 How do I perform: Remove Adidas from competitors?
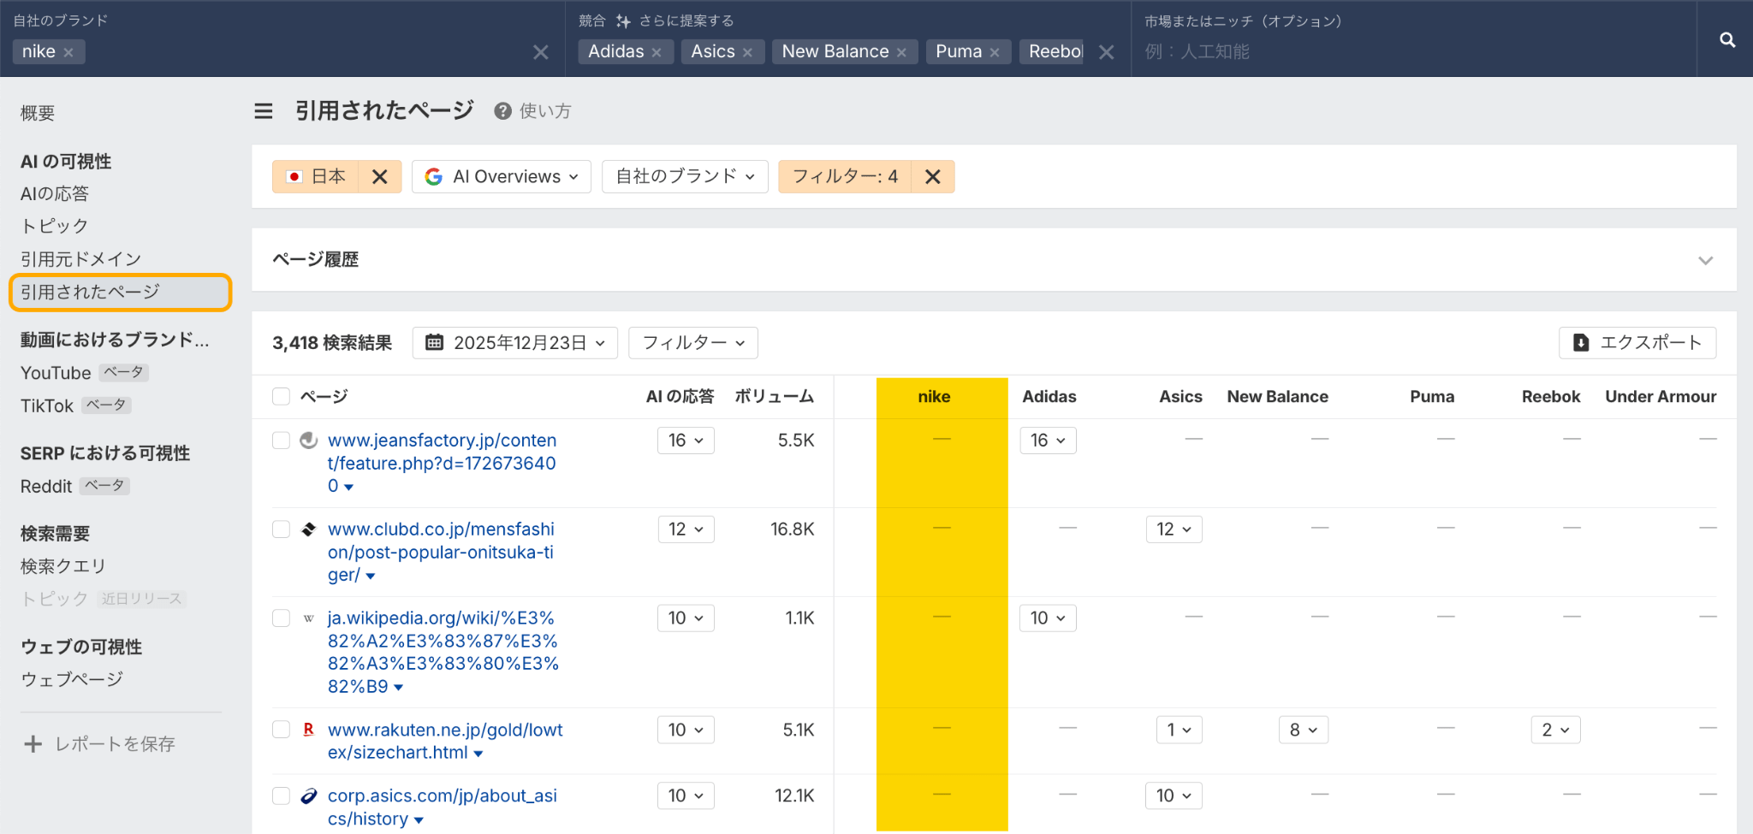click(x=657, y=52)
